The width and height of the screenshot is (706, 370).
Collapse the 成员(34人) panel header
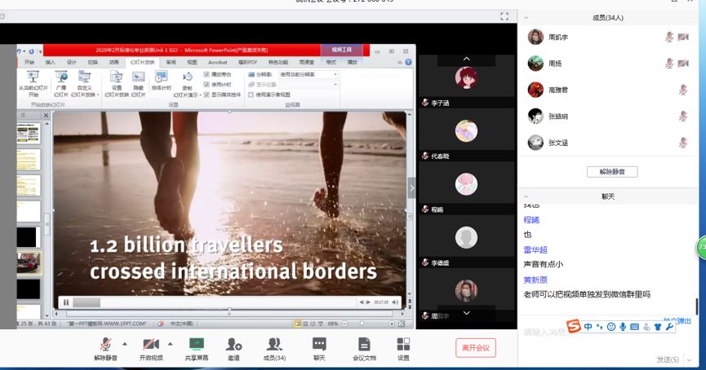pyautogui.click(x=526, y=16)
